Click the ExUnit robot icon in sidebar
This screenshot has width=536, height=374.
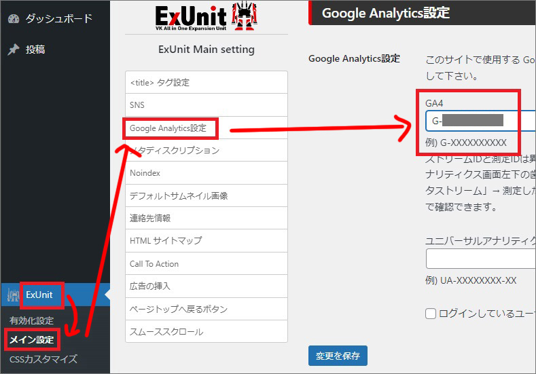tap(13, 295)
